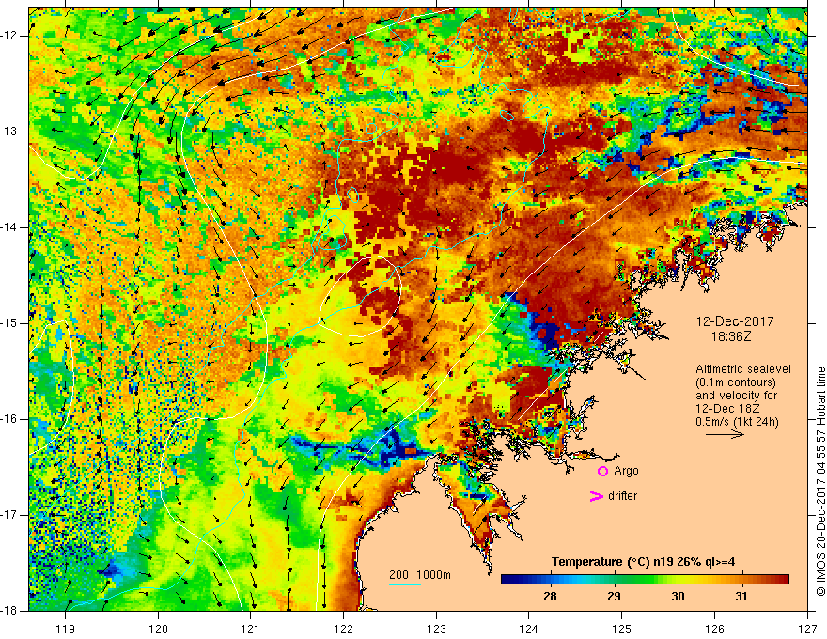Click the longitude label '119'
Image resolution: width=827 pixels, height=639 pixels.
[66, 629]
